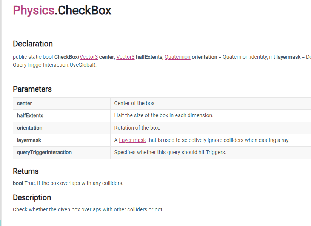Image resolution: width=311 pixels, height=226 pixels.
Task: Click the "Check whether the given box overlaps" paragraph
Action: pyautogui.click(x=88, y=209)
